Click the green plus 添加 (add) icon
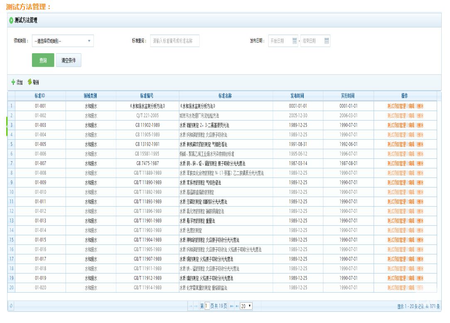Viewport: 450px width, 323px height. [13, 82]
